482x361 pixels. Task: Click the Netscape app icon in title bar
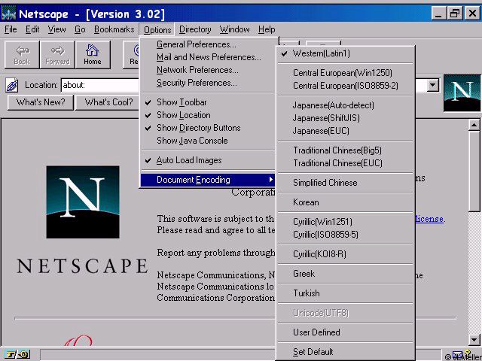pos(8,14)
